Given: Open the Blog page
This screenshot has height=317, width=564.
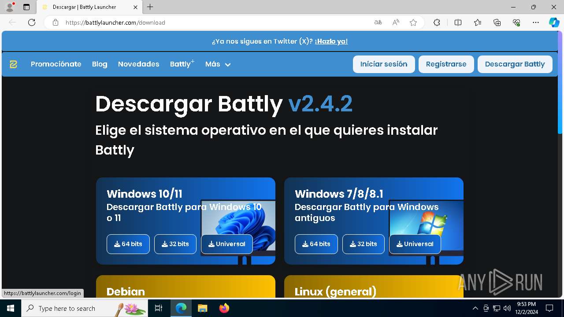Looking at the screenshot, I should [x=100, y=64].
